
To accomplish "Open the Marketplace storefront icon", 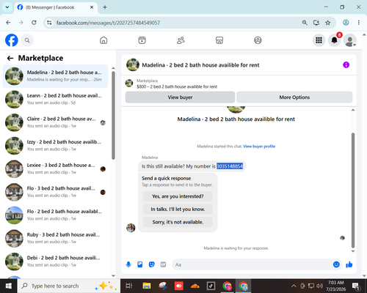I will pos(219,40).
